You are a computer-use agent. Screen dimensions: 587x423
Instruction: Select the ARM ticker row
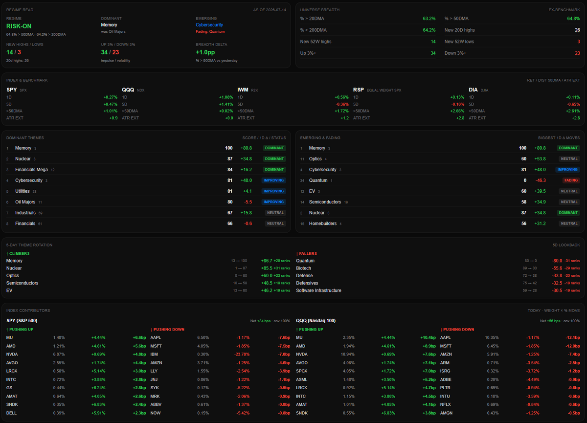point(510,363)
